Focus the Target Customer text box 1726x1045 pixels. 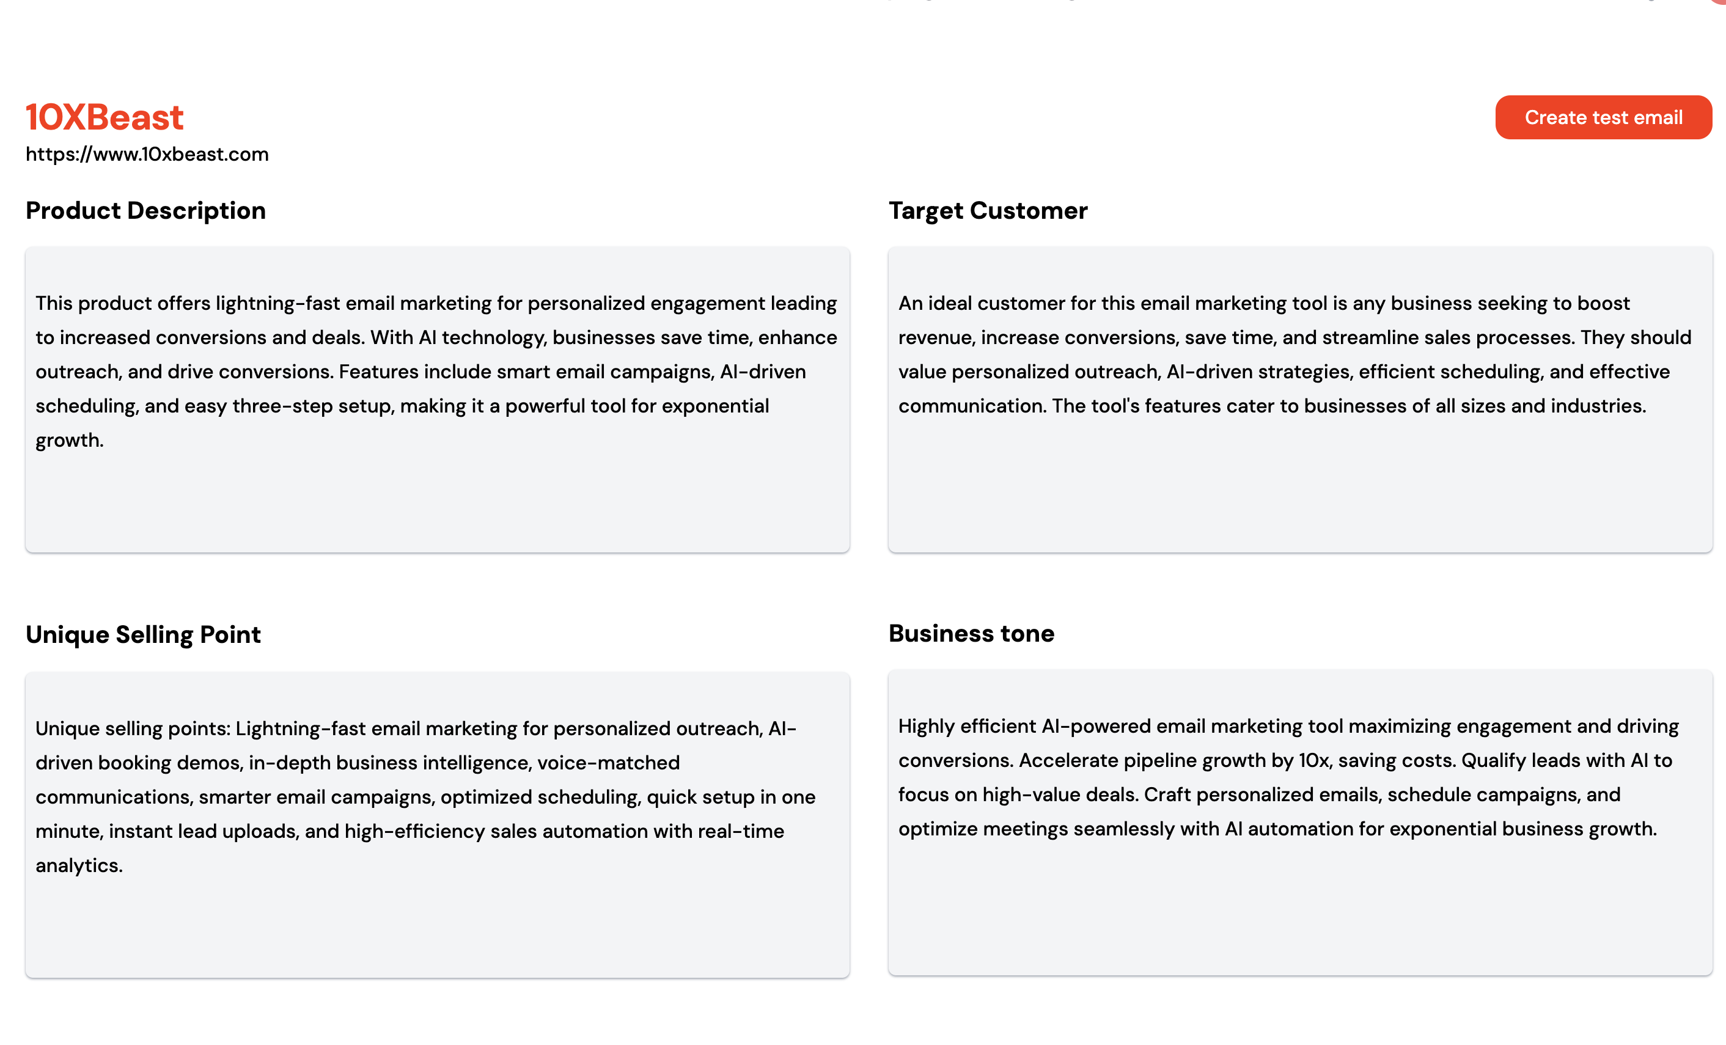(1299, 483)
